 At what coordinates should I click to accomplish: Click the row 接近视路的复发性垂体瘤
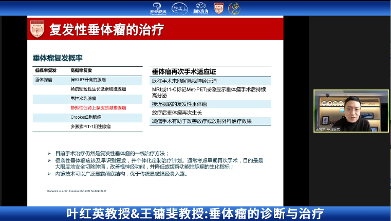210,104
